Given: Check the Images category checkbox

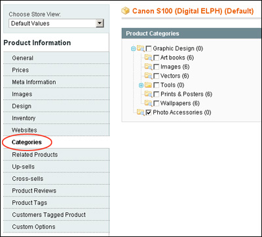Looking at the screenshot, I should (156, 67).
